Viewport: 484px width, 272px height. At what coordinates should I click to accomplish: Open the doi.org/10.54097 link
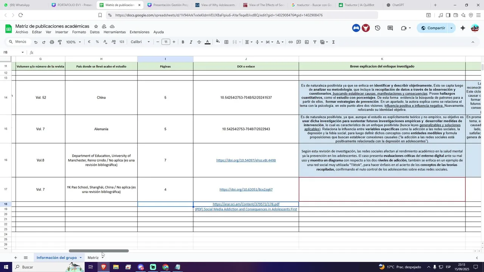[x=246, y=160]
